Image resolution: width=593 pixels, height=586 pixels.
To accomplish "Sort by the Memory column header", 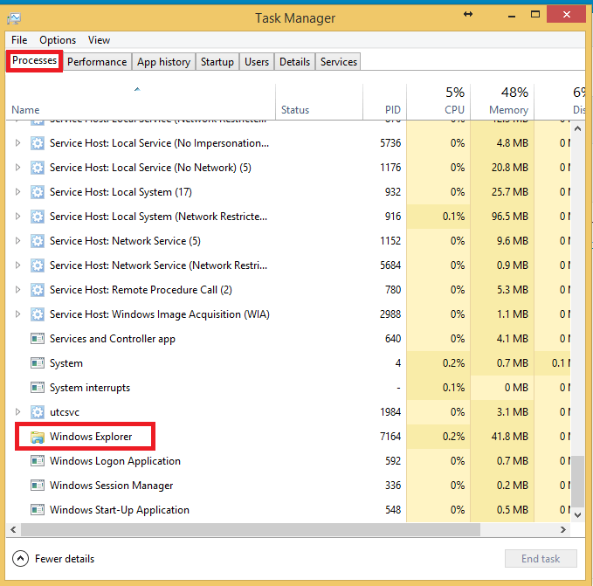I will (x=502, y=102).
